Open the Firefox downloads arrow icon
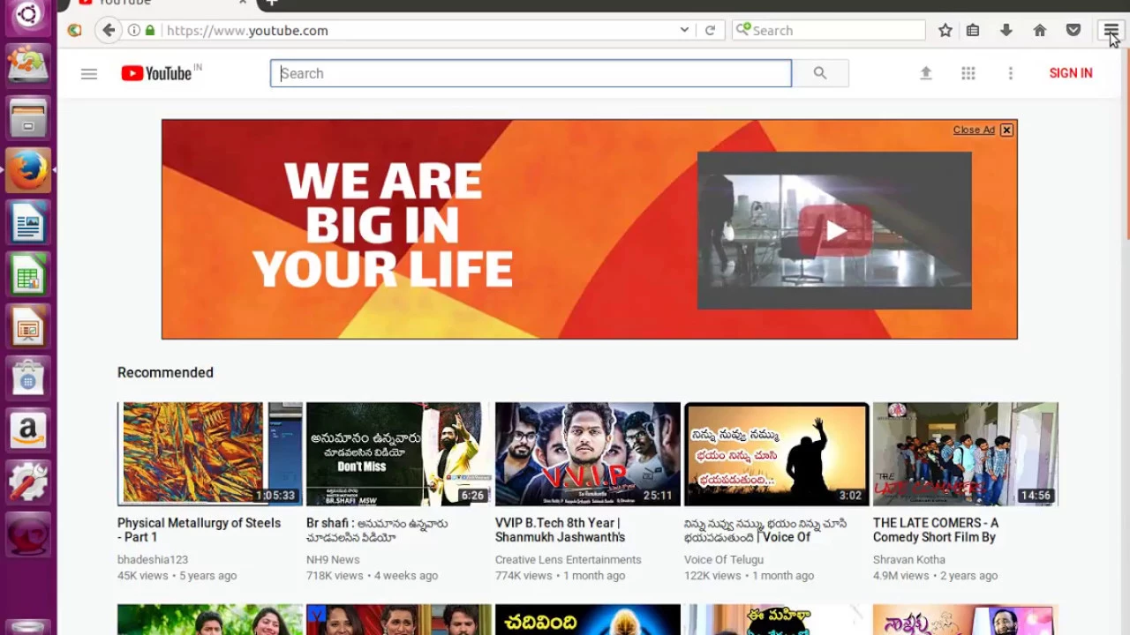Screen dimensions: 1130x635 [1006, 30]
